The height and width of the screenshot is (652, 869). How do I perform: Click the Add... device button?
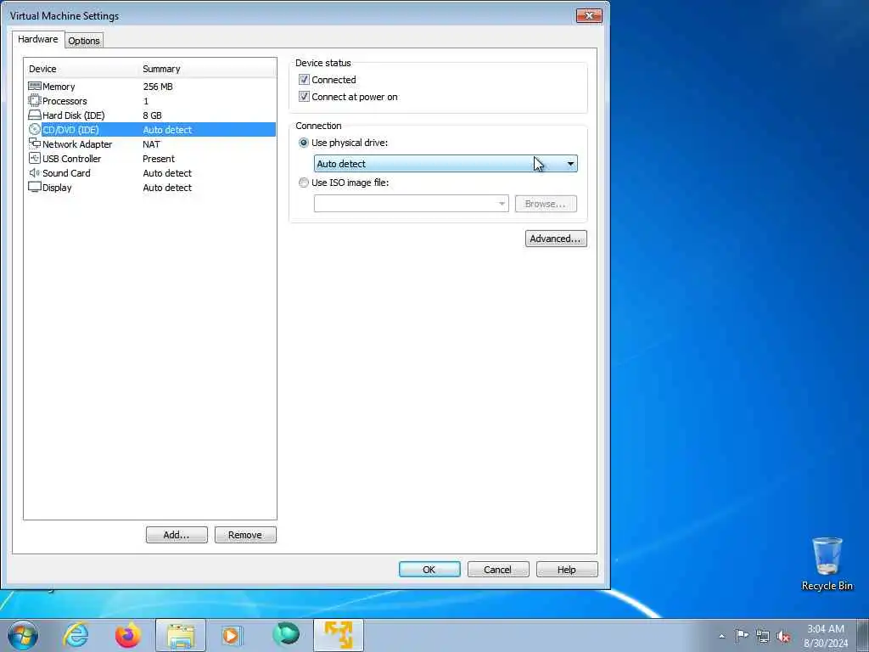[177, 535]
